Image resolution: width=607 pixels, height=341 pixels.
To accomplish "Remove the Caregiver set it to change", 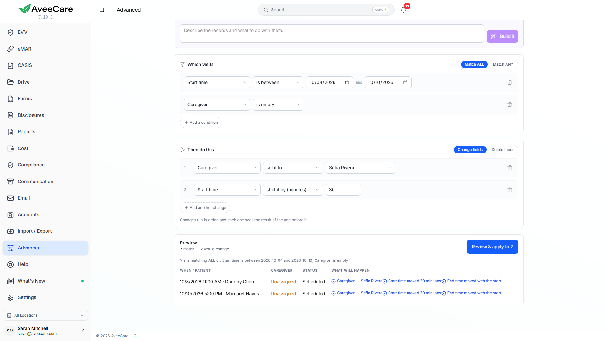I will [510, 168].
